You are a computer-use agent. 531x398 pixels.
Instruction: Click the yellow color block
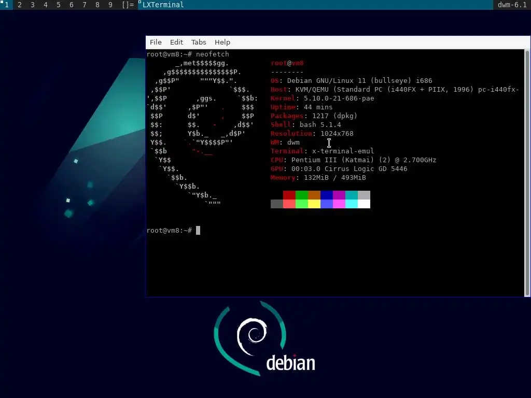tap(314, 204)
